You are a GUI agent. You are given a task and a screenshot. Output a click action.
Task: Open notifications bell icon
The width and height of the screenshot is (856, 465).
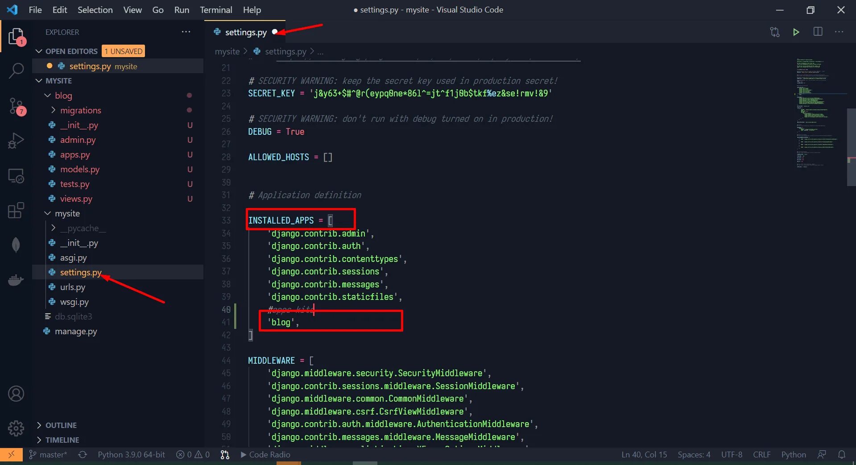pyautogui.click(x=842, y=454)
